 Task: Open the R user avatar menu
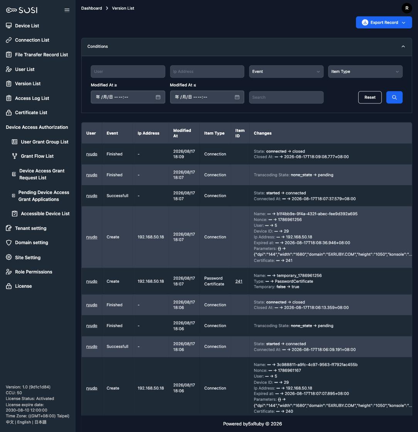click(x=407, y=8)
